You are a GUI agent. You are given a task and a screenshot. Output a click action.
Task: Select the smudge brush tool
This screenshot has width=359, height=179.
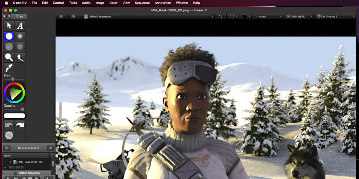tap(20, 57)
